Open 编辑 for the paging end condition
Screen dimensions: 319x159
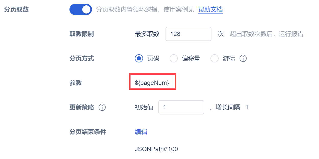point(141,132)
